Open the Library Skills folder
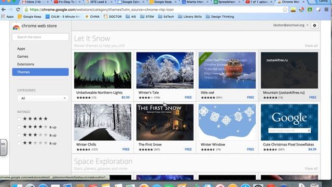Screen dimensions: 332x187 [x=190, y=17]
